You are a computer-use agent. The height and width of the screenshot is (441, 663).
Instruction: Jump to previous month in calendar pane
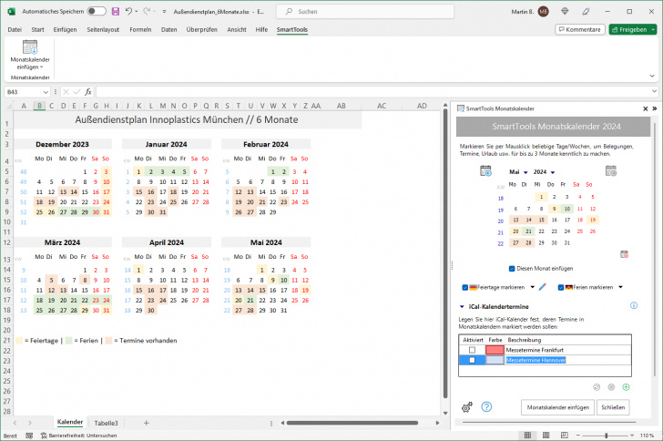486,171
